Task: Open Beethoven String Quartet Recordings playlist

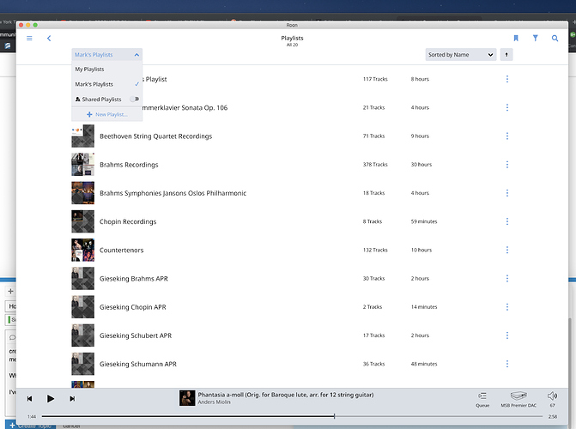Action: click(155, 136)
